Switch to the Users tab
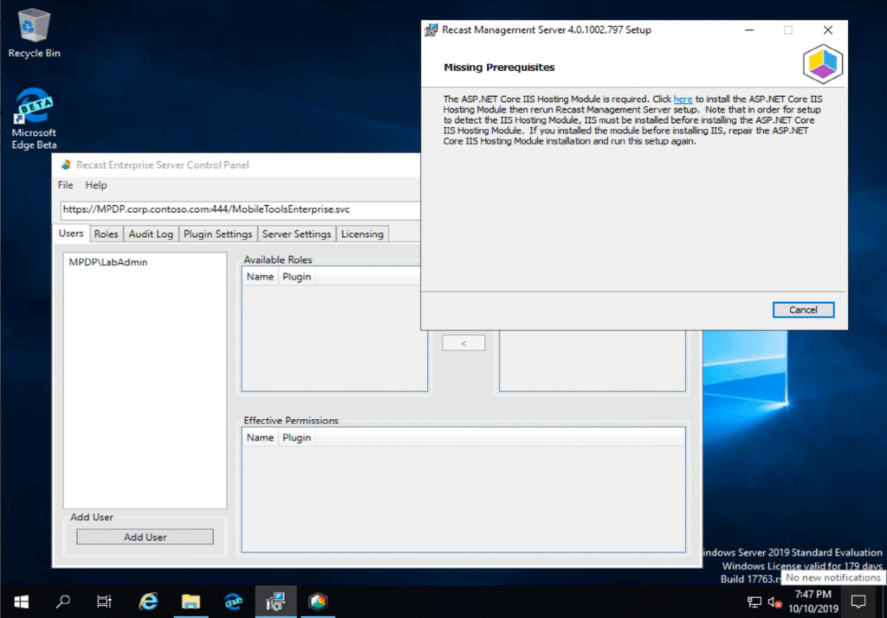Image resolution: width=887 pixels, height=618 pixels. 71,233
